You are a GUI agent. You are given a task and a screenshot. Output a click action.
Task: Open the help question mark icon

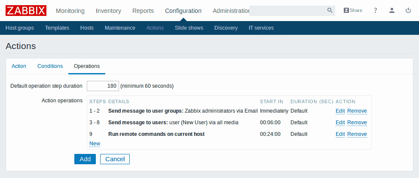pos(375,11)
